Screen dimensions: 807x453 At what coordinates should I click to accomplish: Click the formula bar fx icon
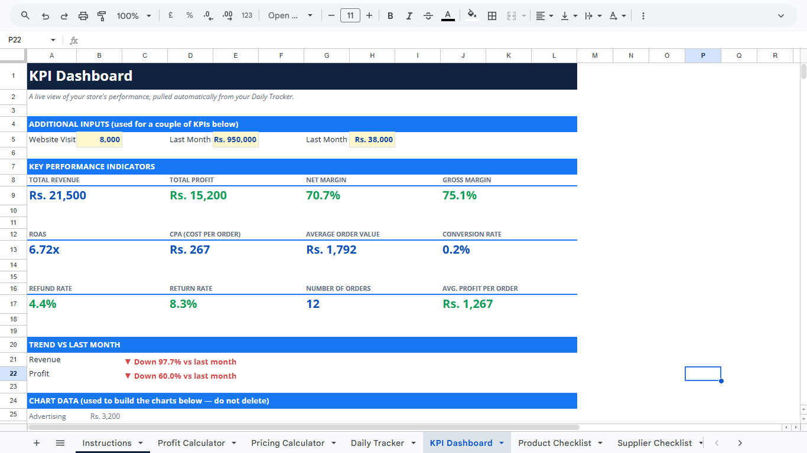(x=74, y=41)
